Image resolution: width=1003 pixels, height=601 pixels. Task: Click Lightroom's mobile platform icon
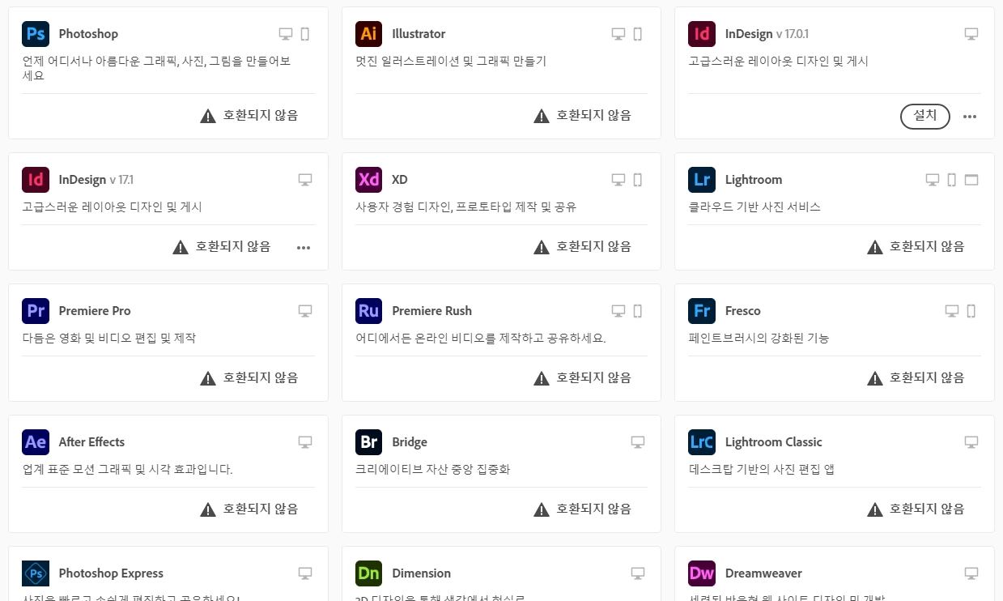pyautogui.click(x=952, y=180)
